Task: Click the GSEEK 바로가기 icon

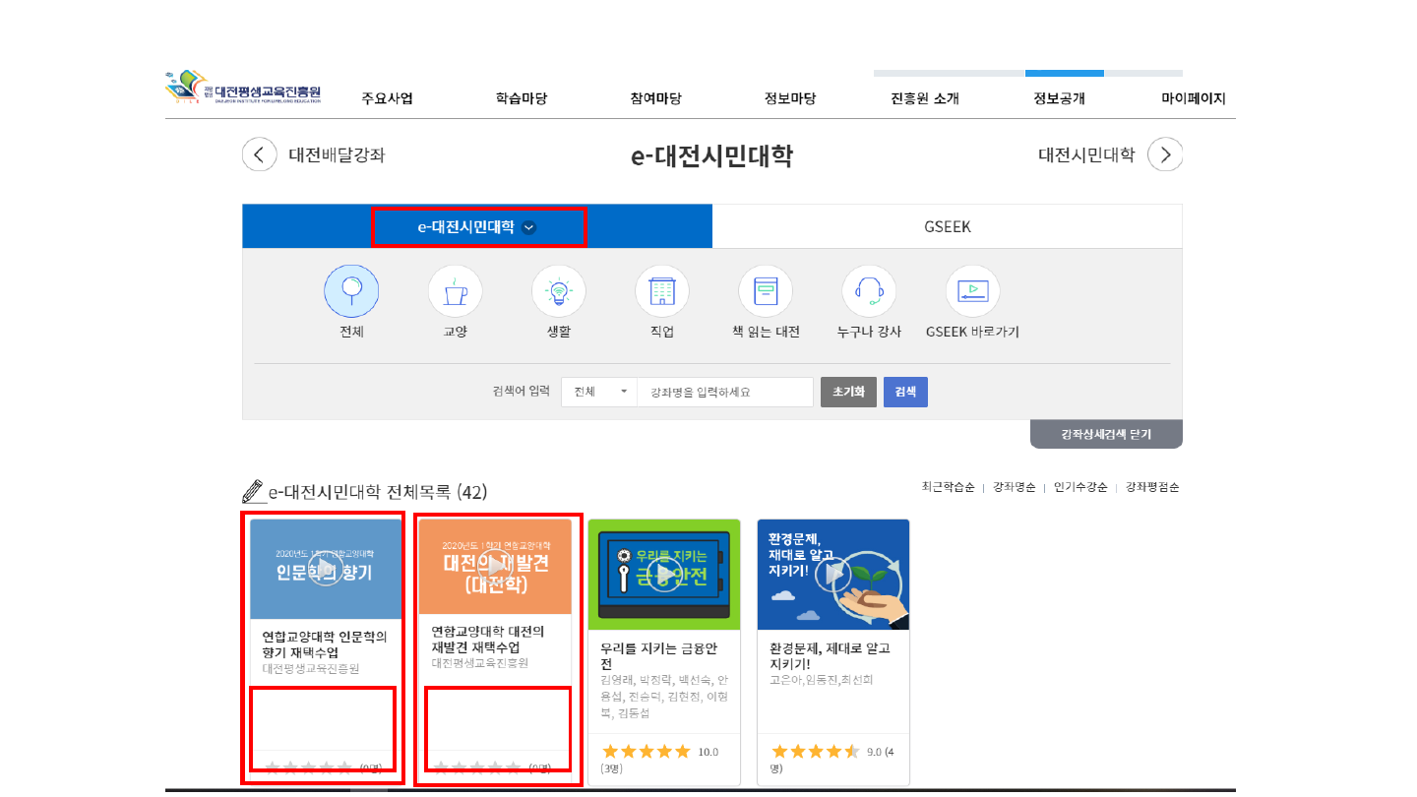Action: 972,291
